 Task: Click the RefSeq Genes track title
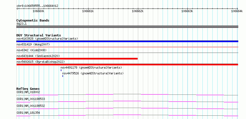pos(28,89)
